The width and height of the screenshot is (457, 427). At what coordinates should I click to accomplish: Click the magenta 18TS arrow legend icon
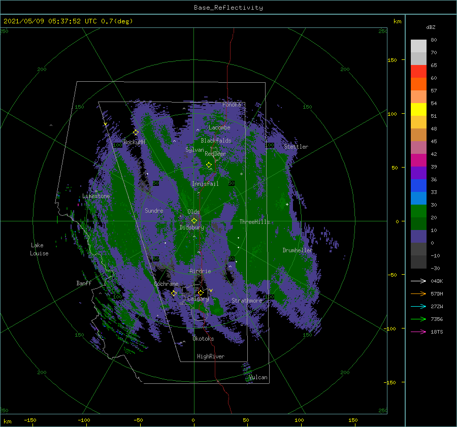pyautogui.click(x=418, y=332)
